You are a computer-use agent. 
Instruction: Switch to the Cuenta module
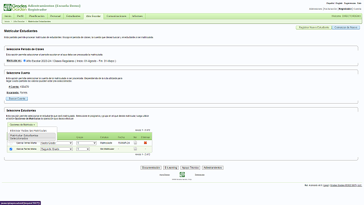(x=357, y=9)
